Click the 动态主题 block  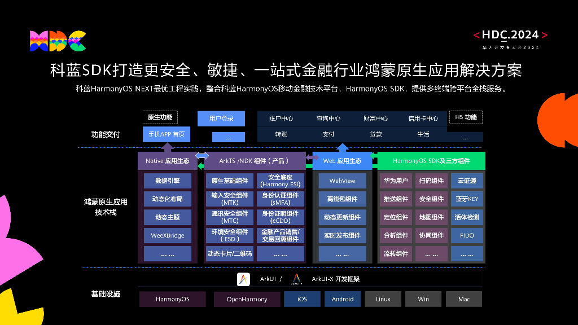(168, 217)
